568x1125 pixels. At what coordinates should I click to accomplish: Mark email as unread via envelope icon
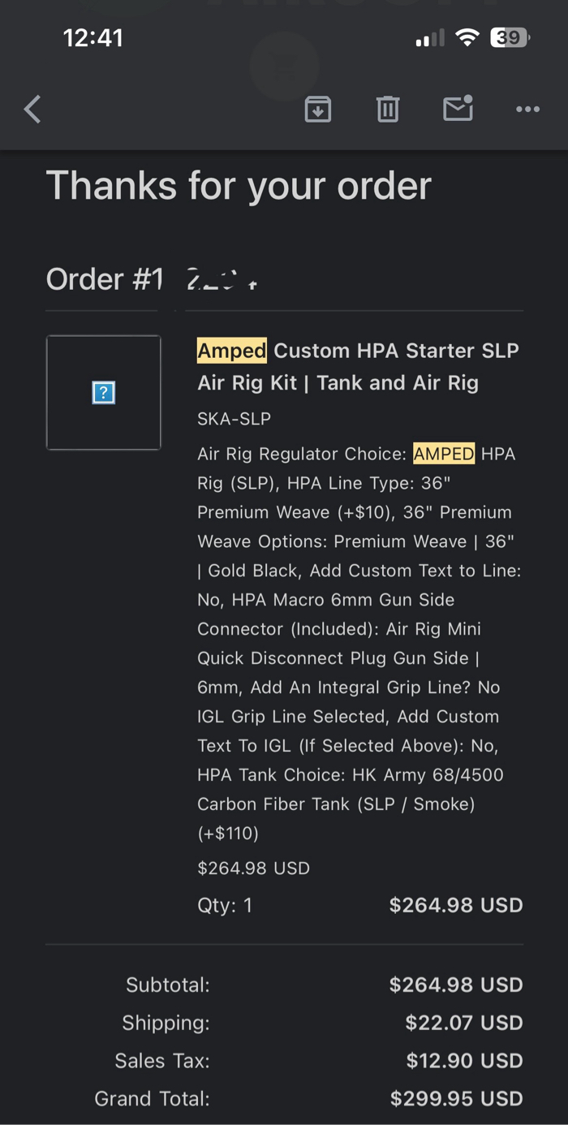[x=458, y=108]
